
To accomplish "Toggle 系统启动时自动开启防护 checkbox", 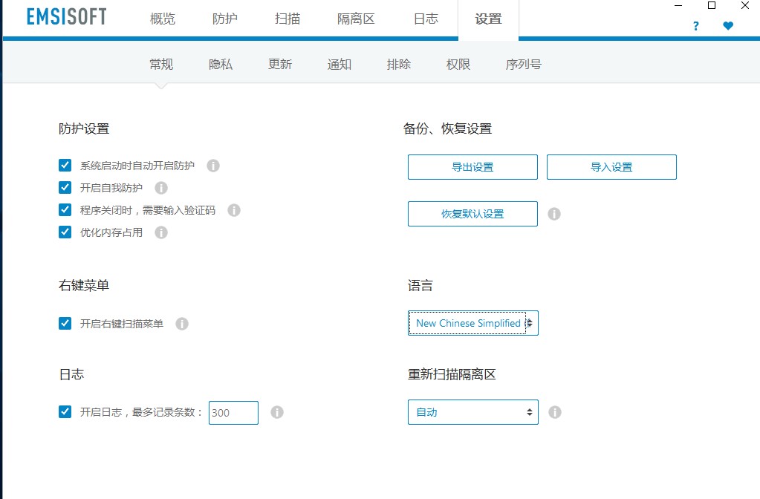I will coord(65,165).
